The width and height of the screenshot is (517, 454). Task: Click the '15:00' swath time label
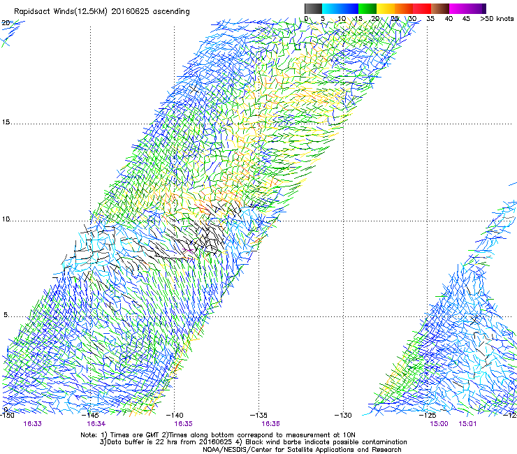tap(439, 424)
